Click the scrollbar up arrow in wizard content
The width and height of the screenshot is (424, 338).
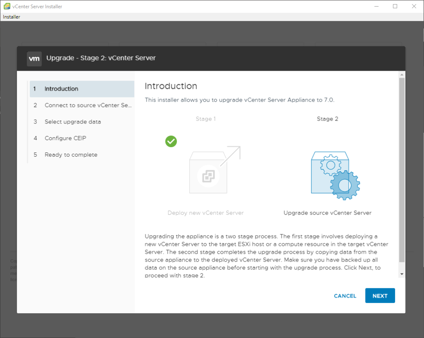[x=402, y=74]
